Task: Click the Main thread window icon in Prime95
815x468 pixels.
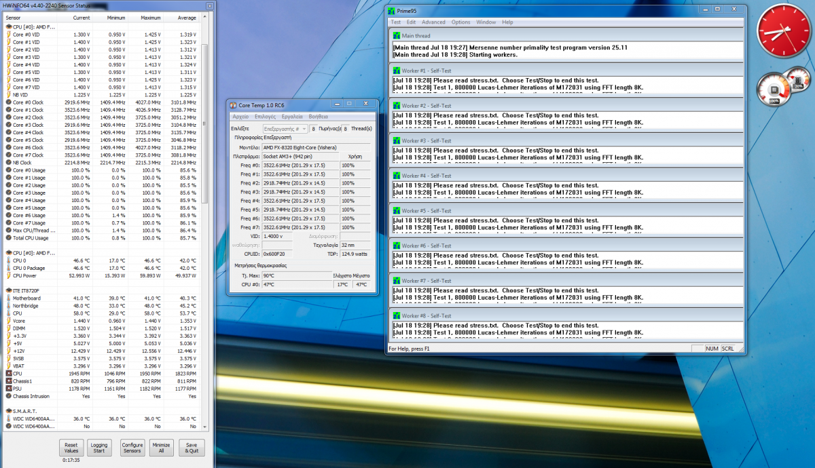Action: [397, 35]
